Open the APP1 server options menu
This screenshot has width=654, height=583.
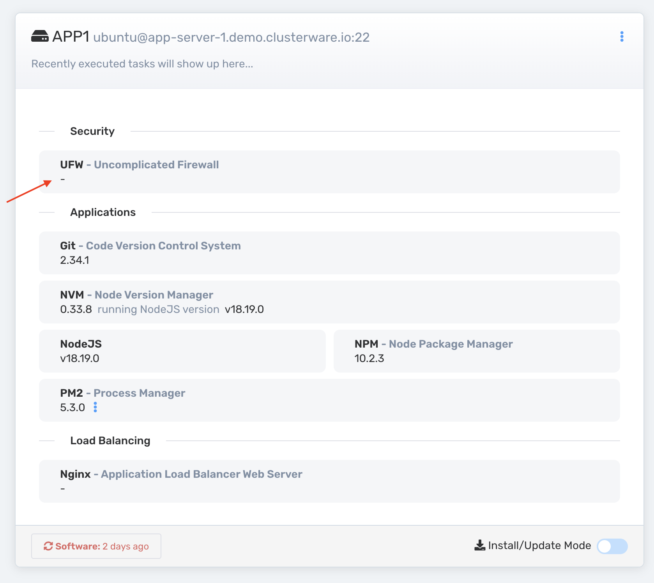[x=622, y=37]
